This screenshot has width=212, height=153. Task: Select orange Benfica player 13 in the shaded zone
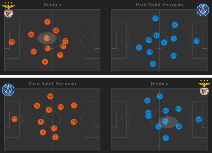point(47,38)
